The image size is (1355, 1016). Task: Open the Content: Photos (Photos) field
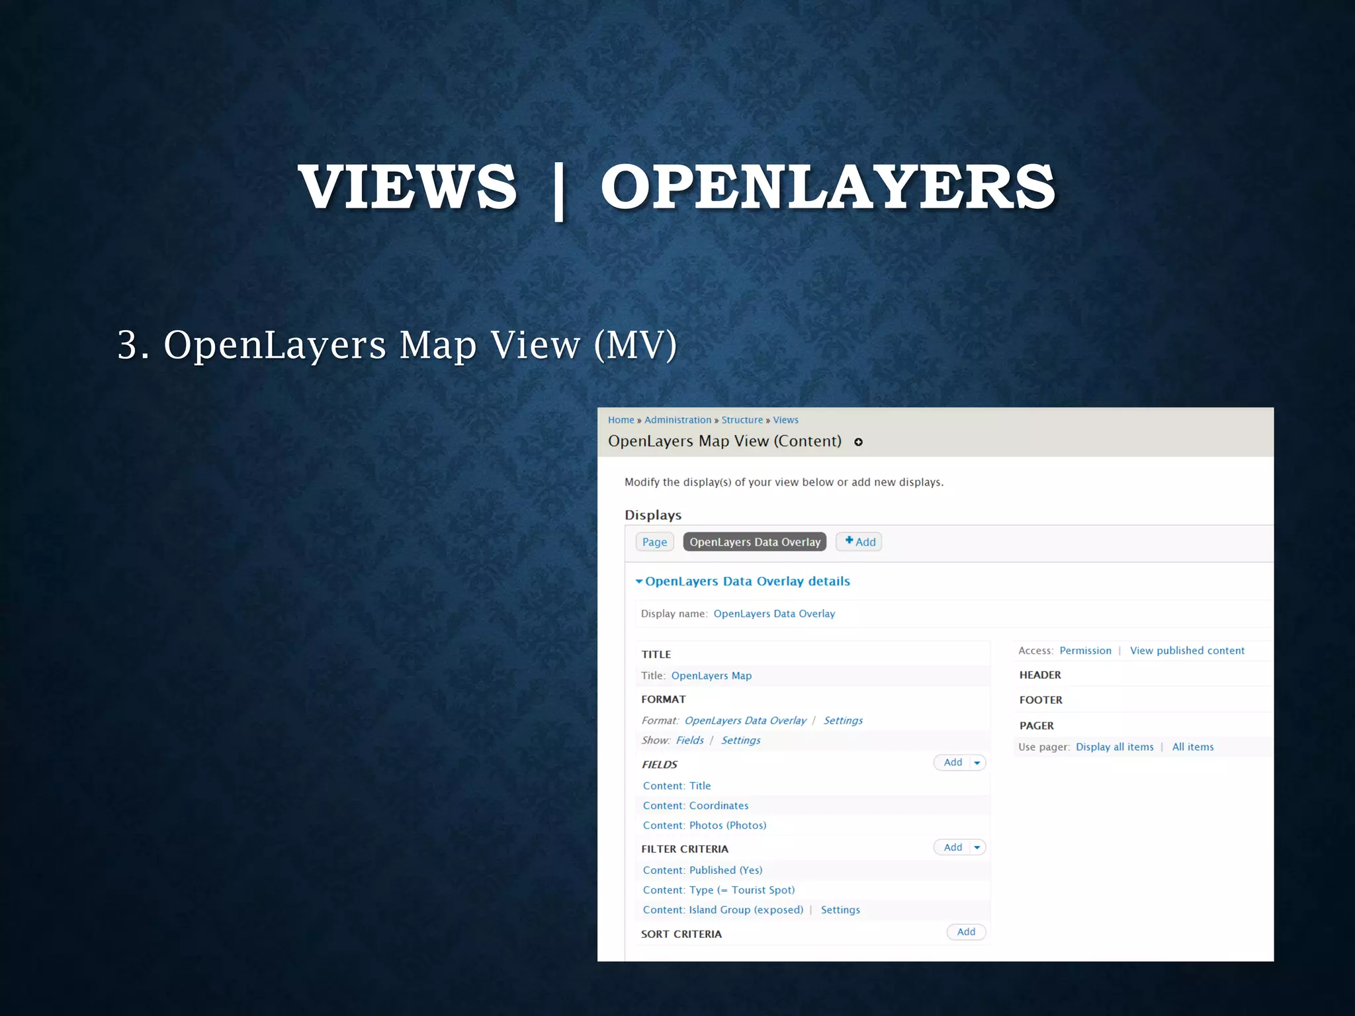[x=704, y=825]
